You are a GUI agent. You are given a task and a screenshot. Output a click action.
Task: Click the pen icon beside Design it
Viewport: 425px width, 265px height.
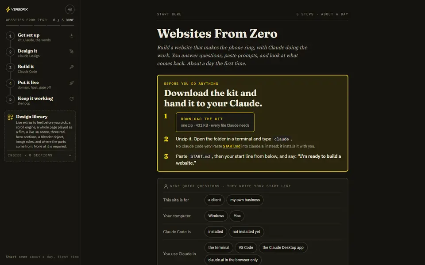72,51
